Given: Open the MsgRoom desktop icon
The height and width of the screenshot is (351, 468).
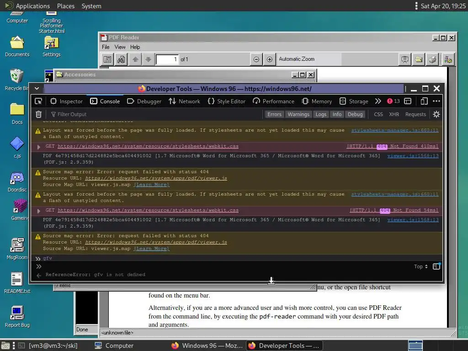Looking at the screenshot, I should [17, 249].
